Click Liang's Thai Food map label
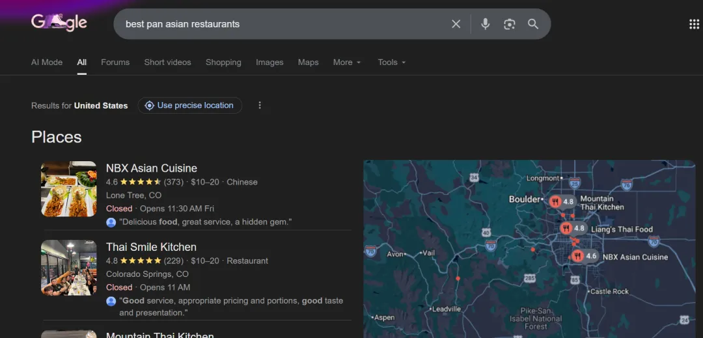Viewport: 703px width, 338px height. click(622, 229)
